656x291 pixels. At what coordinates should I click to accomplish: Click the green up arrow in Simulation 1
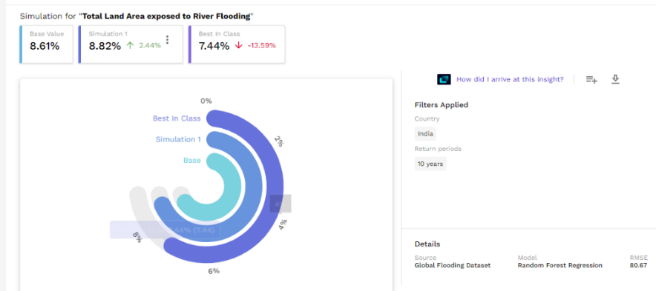pyautogui.click(x=130, y=46)
